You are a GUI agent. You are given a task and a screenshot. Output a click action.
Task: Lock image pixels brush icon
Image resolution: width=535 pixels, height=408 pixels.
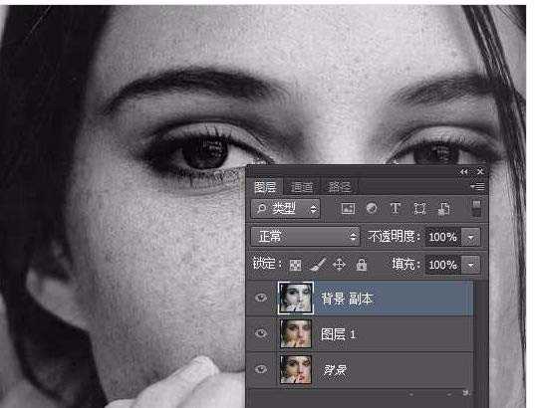pyautogui.click(x=318, y=265)
